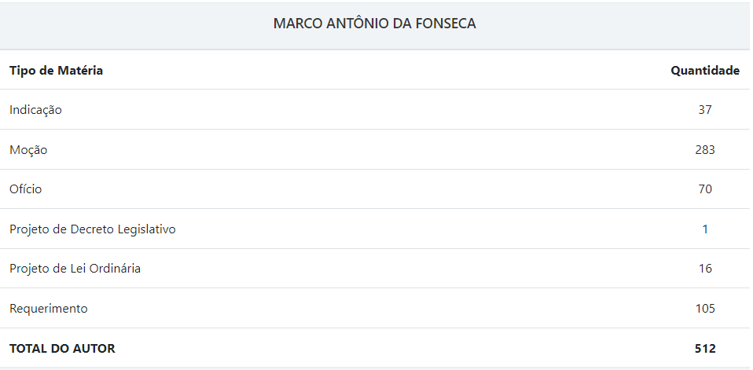
Task: Click the Indicação quantity 37
Action: pos(705,110)
